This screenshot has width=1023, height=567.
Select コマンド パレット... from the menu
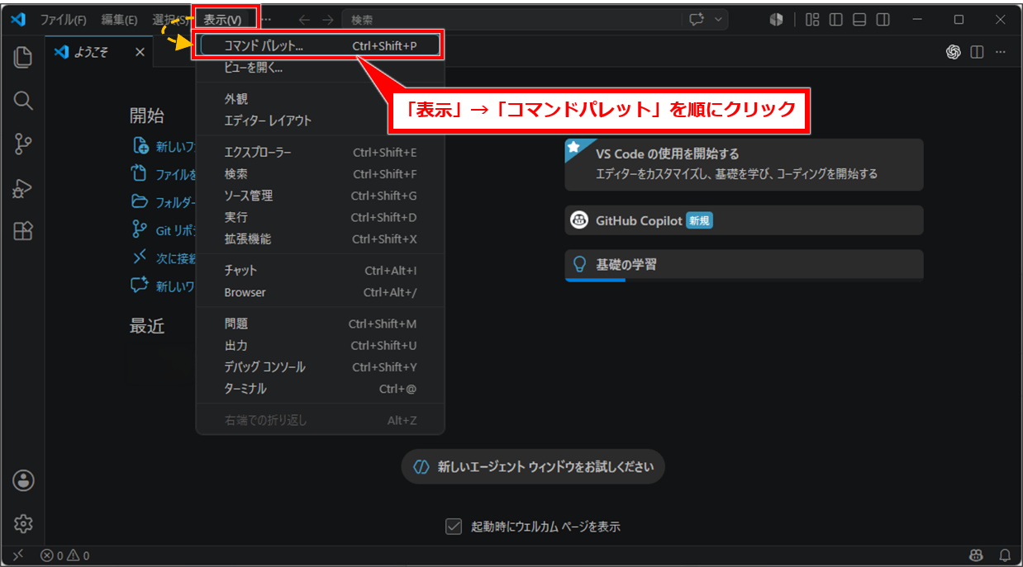320,46
